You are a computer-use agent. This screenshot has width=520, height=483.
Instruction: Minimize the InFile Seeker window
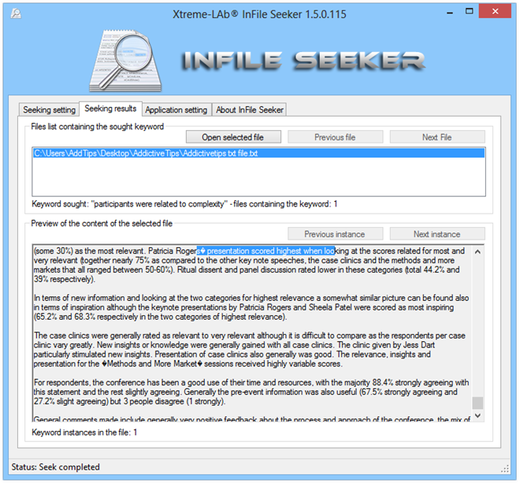point(450,13)
